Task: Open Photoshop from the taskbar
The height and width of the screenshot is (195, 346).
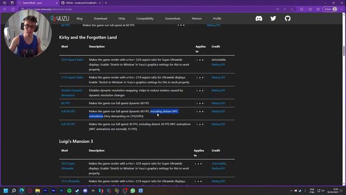Action: click(x=61, y=191)
